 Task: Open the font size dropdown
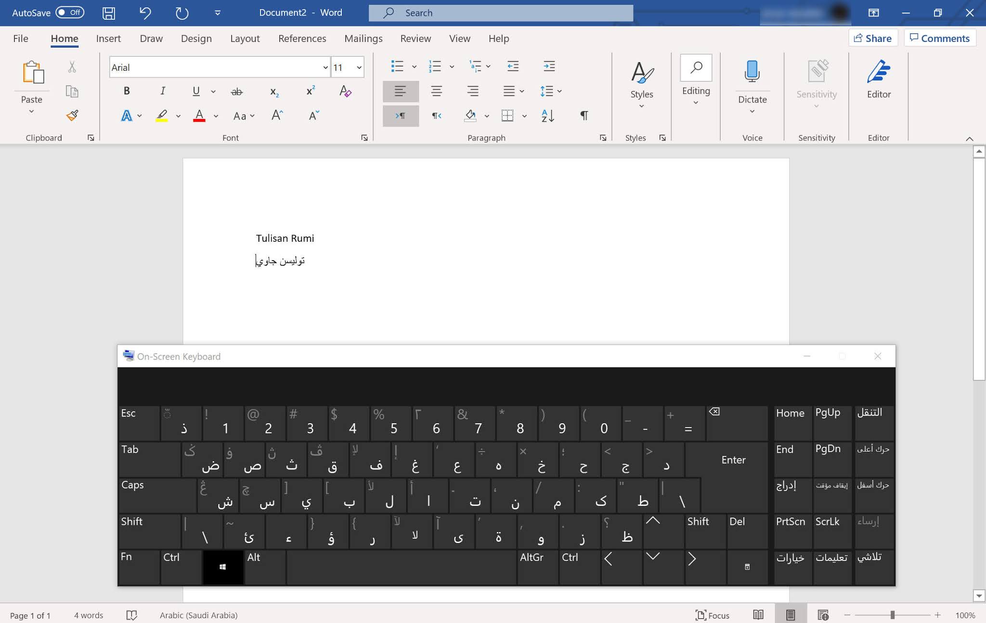point(359,67)
